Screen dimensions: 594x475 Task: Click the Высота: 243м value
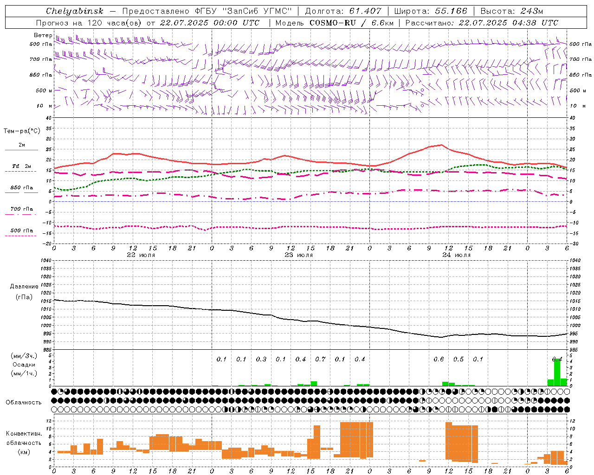pyautogui.click(x=512, y=11)
